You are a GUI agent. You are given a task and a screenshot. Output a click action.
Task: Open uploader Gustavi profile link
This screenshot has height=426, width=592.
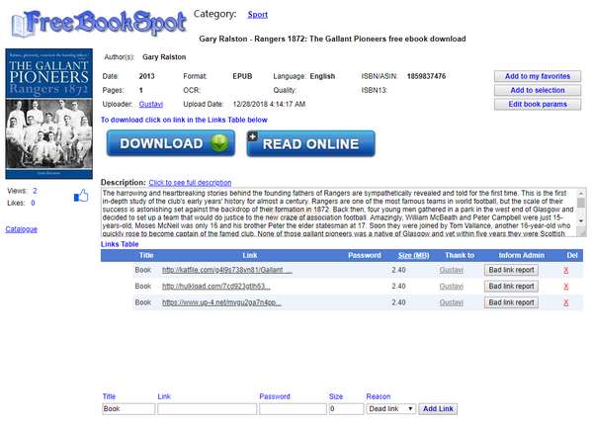(x=150, y=104)
